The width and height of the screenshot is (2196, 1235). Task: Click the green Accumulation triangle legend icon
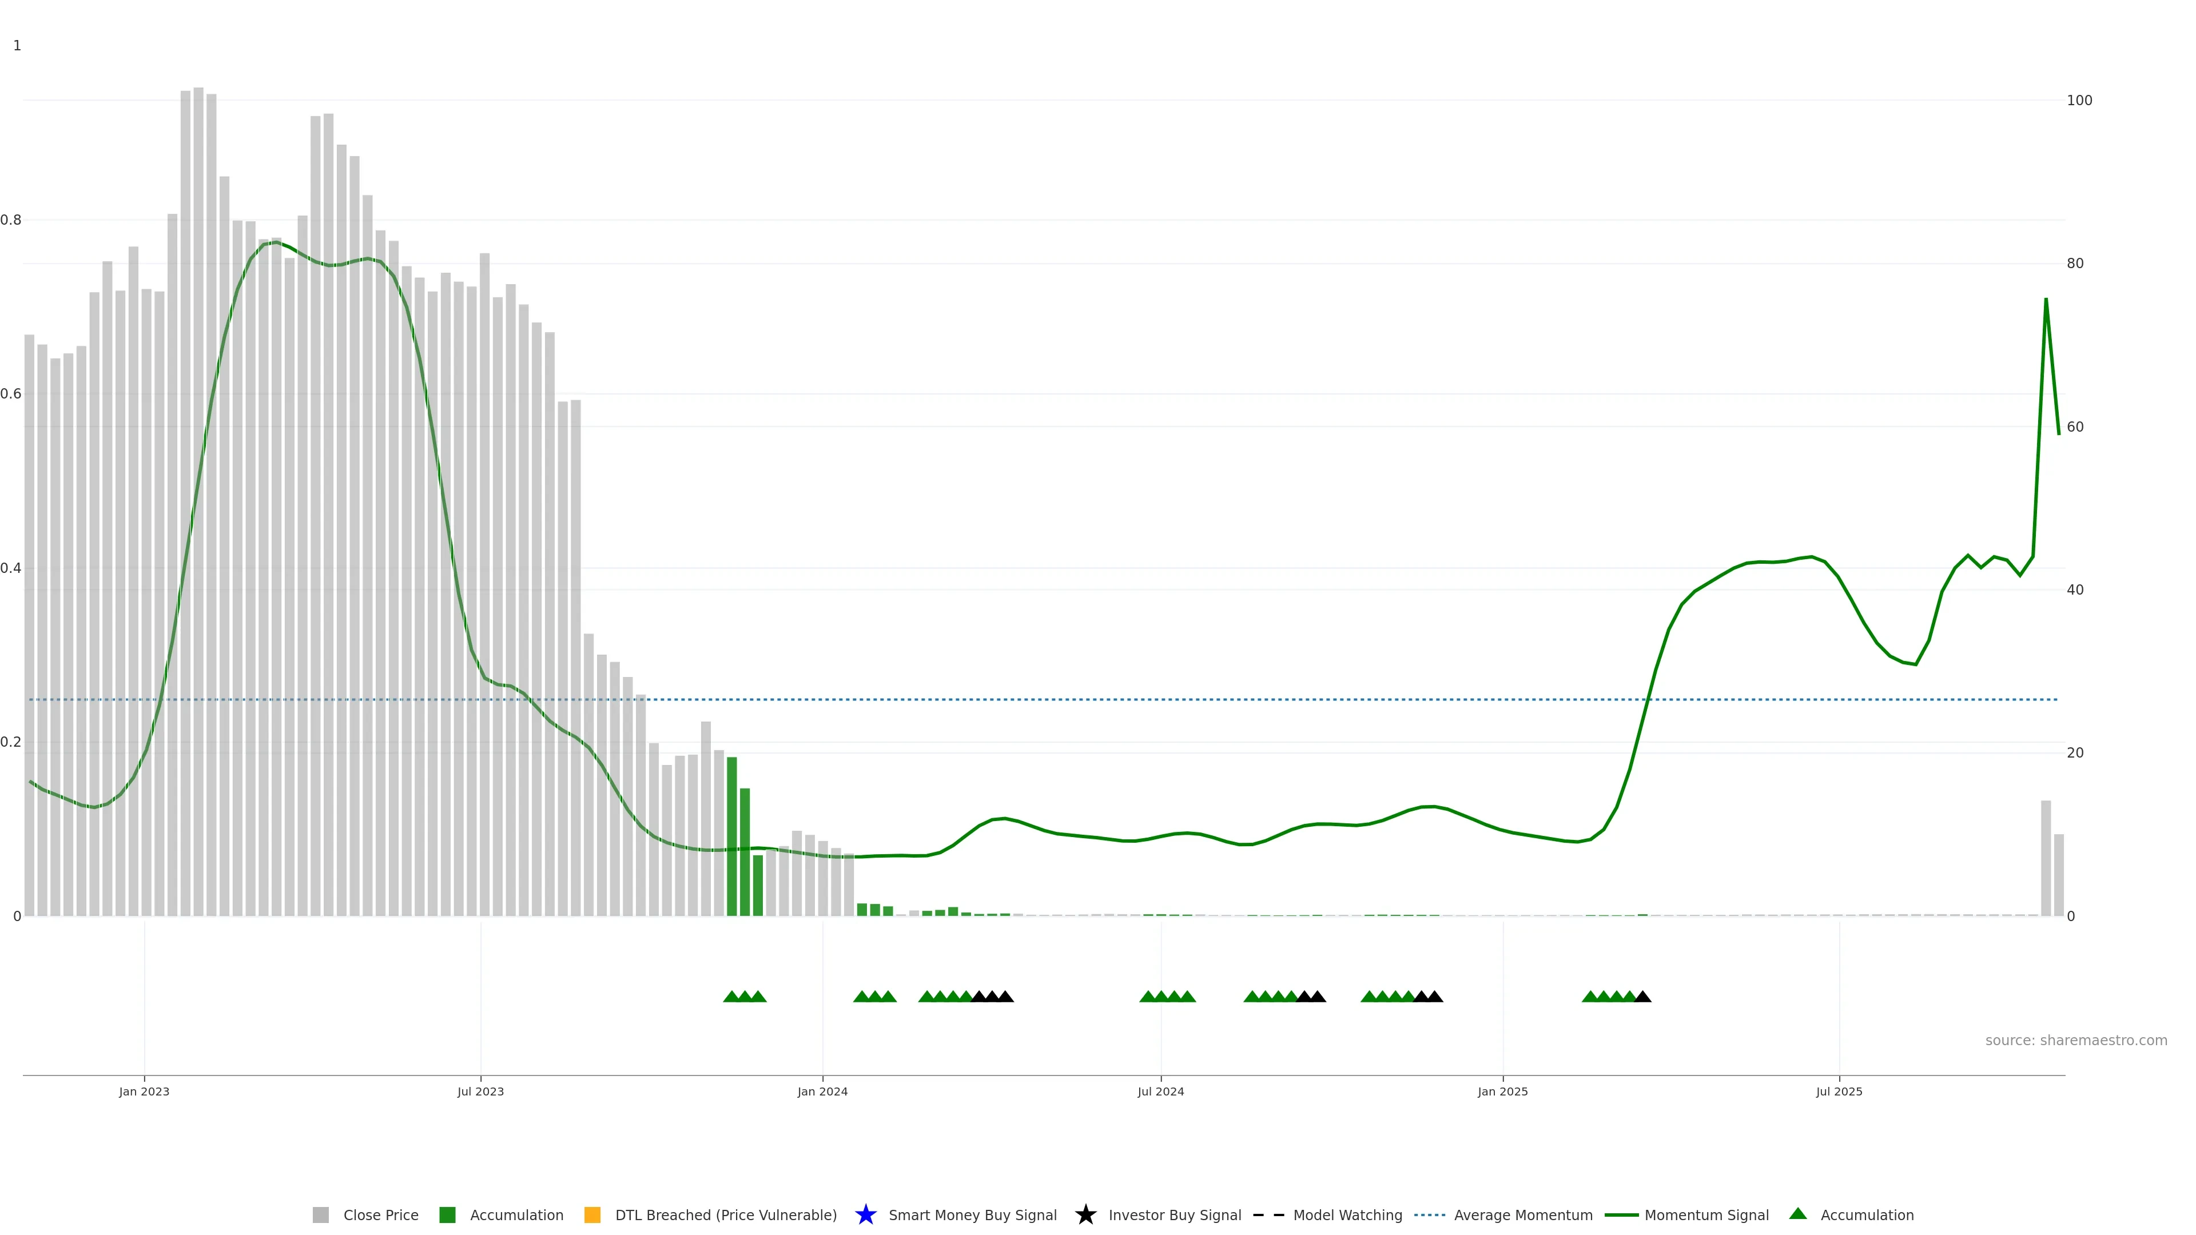[1798, 1214]
